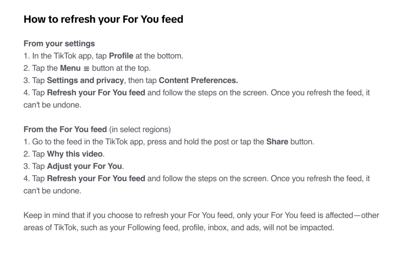Click the "How to refresh your For You feed" heading
Screen dimensions: 402x256
pos(103,19)
